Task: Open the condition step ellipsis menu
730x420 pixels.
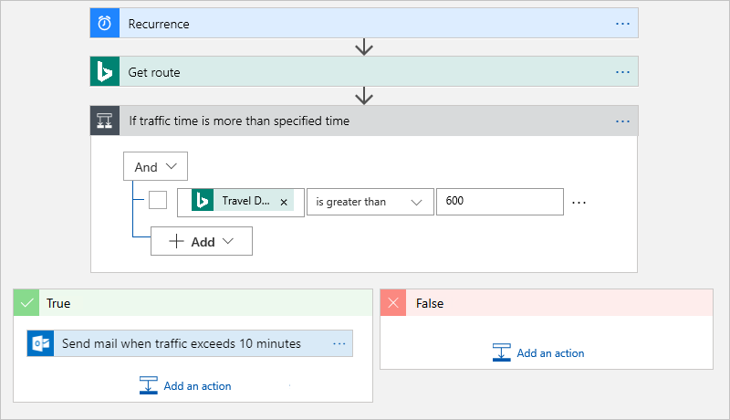Action: coord(622,121)
